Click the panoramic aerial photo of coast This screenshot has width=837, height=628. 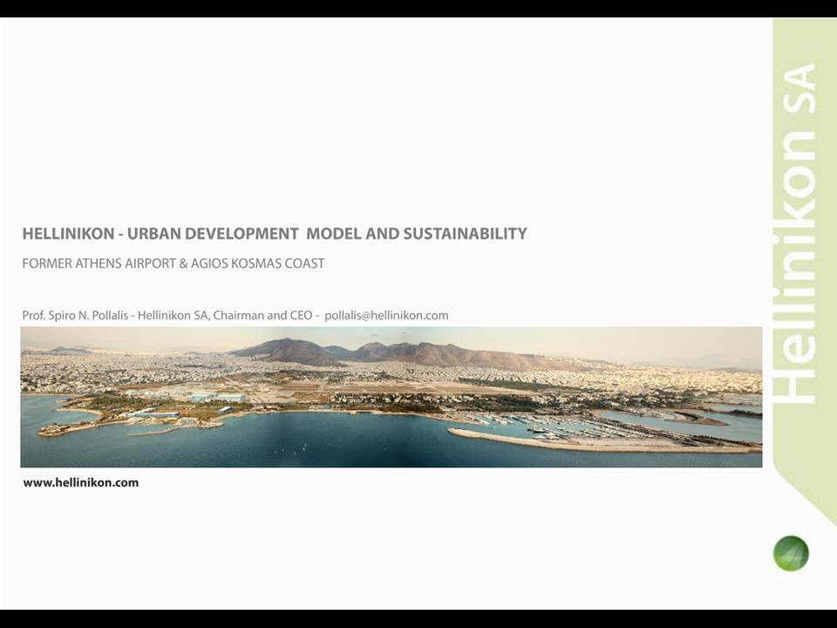[391, 398]
